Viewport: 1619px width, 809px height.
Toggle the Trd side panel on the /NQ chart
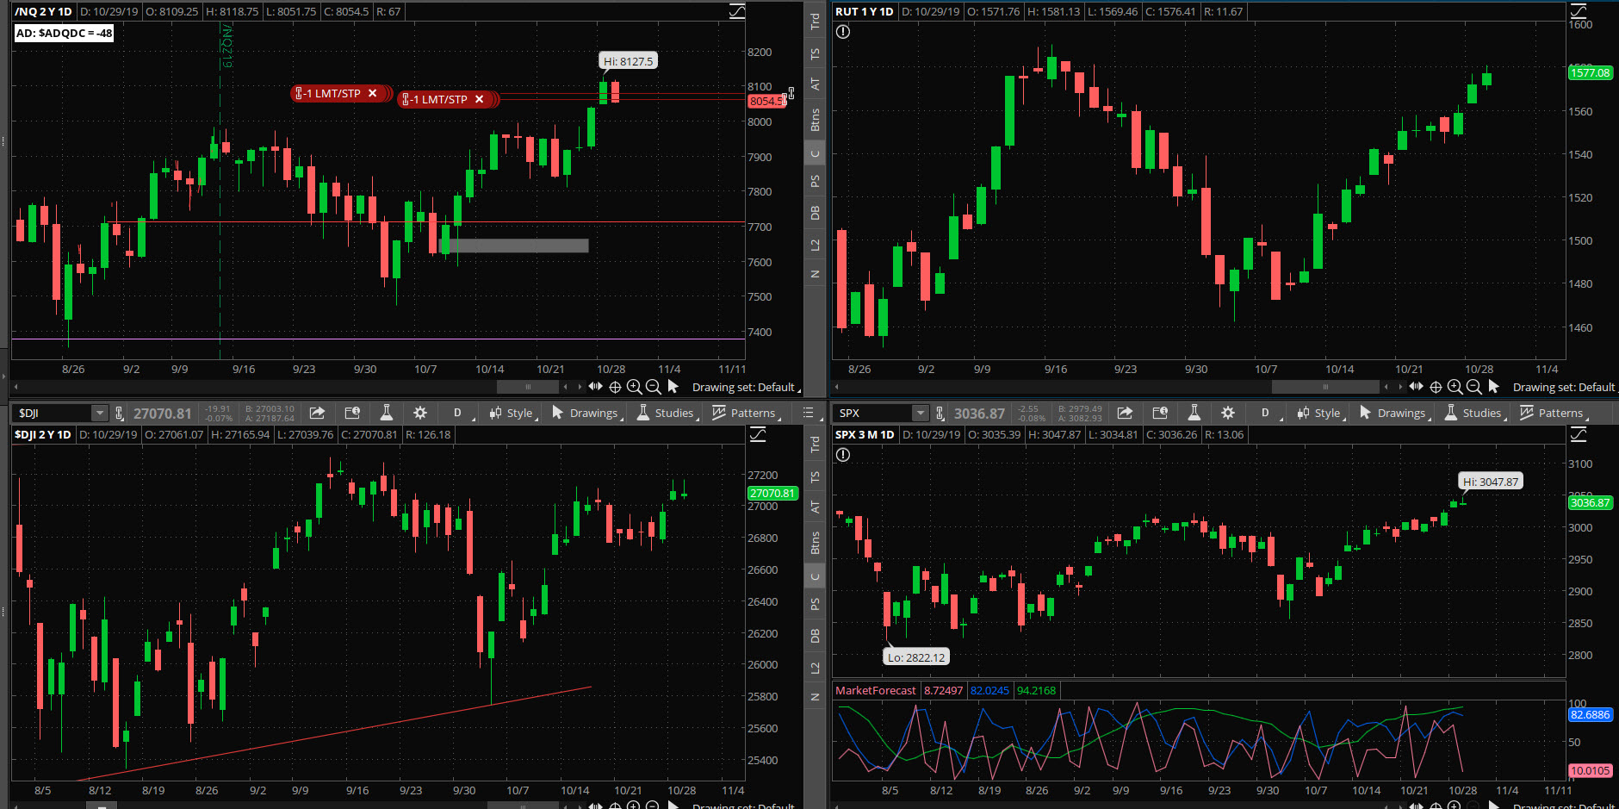coord(815,21)
